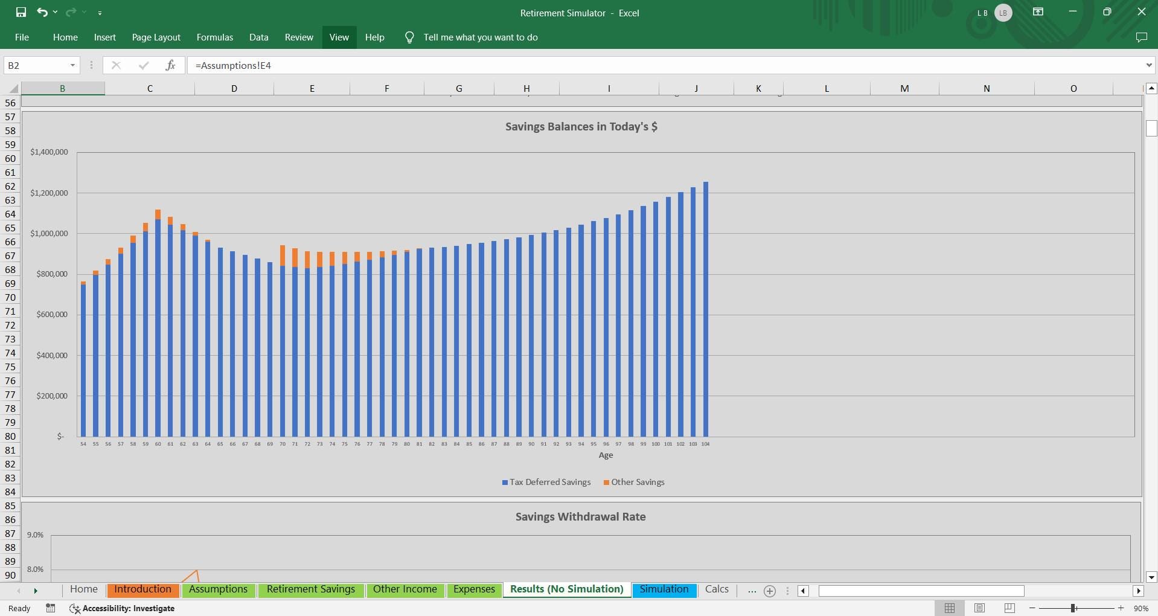Screen dimensions: 1158x616
Task: Switch to Normal view in status bar
Action: (950, 608)
